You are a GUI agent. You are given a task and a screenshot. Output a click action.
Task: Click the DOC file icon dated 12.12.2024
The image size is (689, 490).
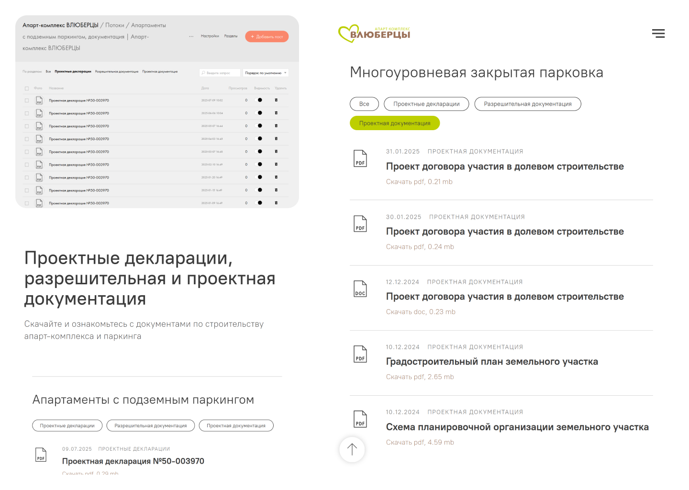click(360, 289)
